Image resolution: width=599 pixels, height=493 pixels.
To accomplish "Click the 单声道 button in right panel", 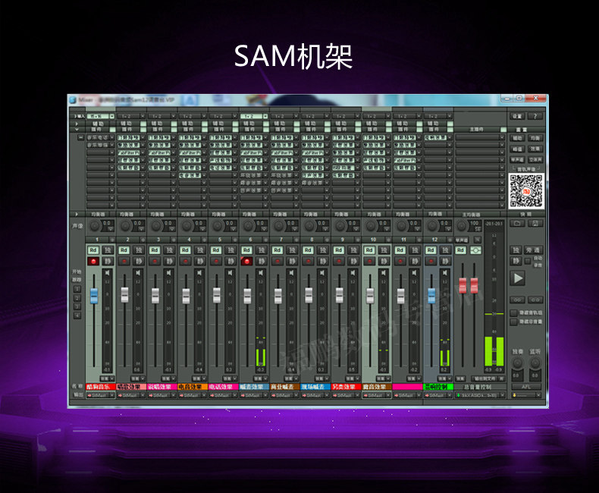I will [x=517, y=159].
